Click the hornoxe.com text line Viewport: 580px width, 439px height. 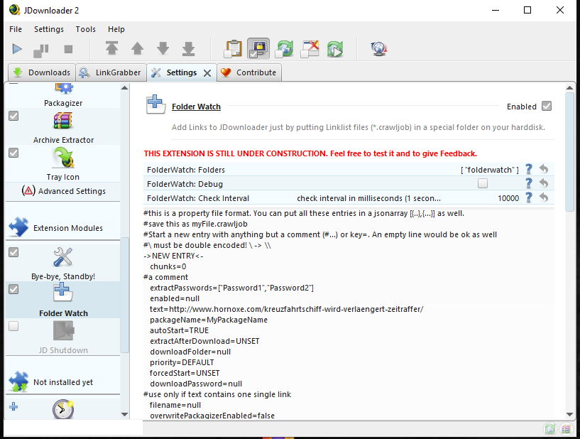286,309
